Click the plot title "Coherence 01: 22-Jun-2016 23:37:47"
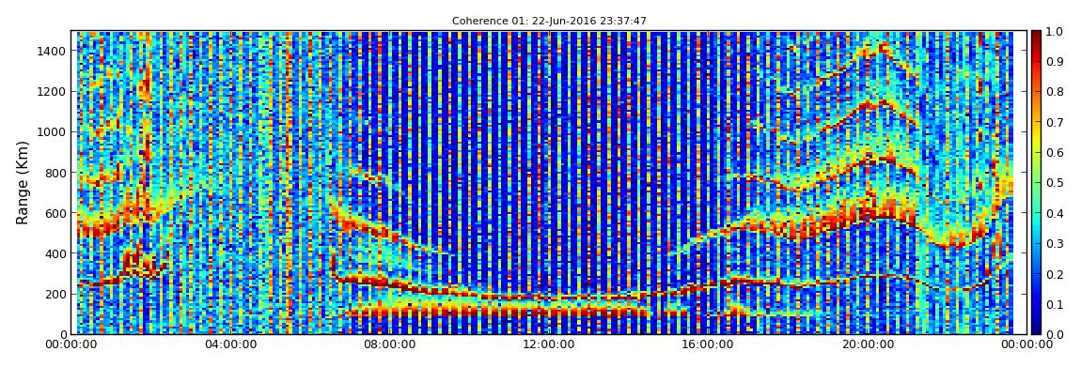 coord(549,22)
